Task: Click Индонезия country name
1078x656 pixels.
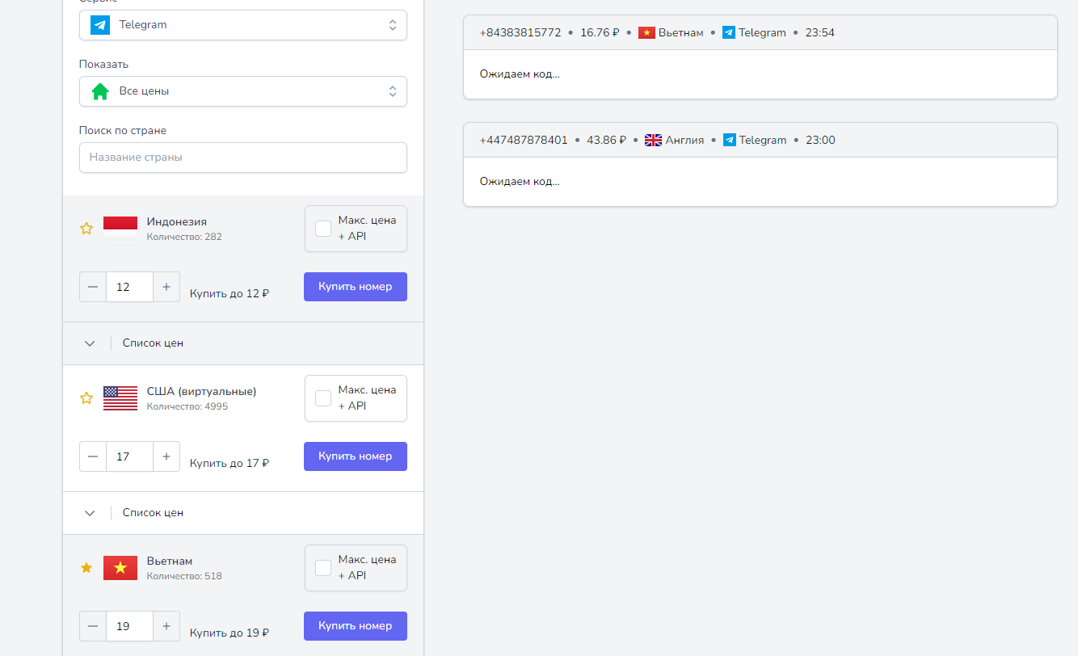Action: coord(177,222)
